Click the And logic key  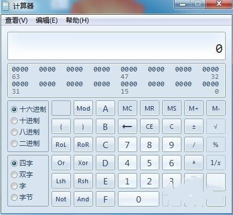[83, 199]
